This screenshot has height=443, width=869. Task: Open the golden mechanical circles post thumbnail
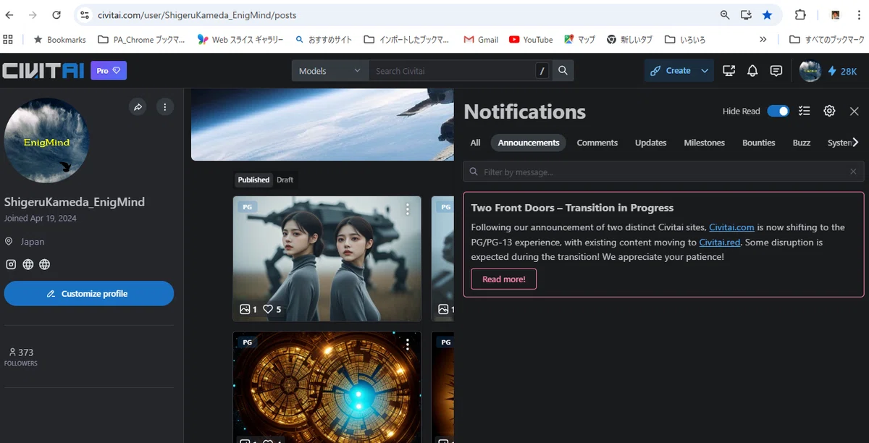(327, 387)
